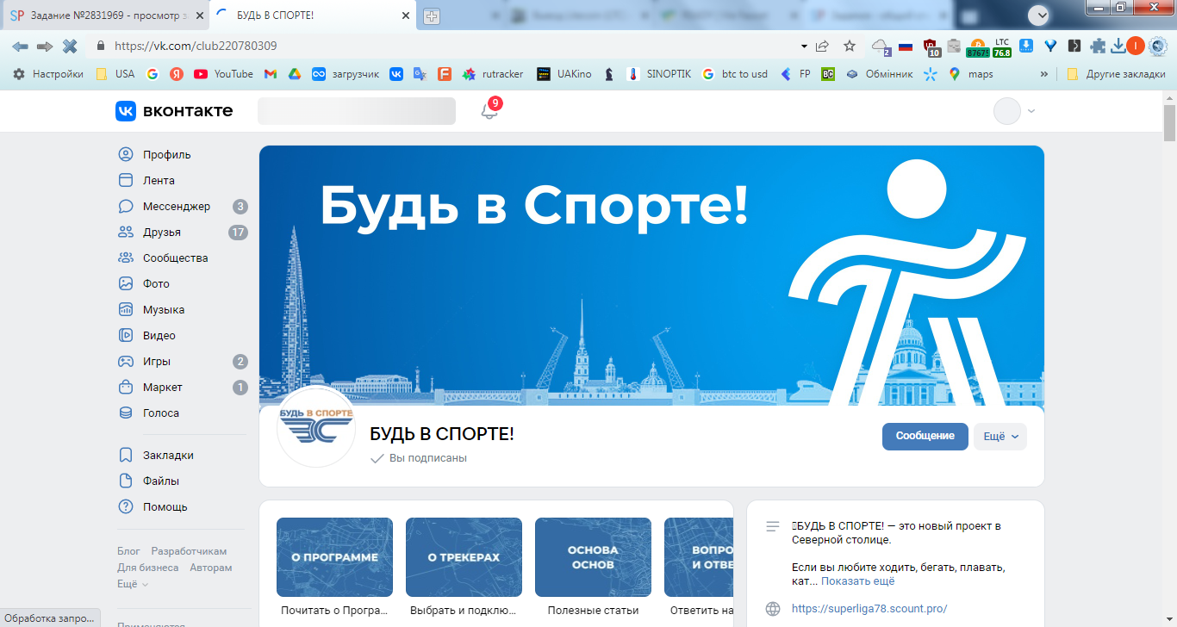The image size is (1177, 627).
Task: Open the tab search dropdown button
Action: click(1041, 15)
